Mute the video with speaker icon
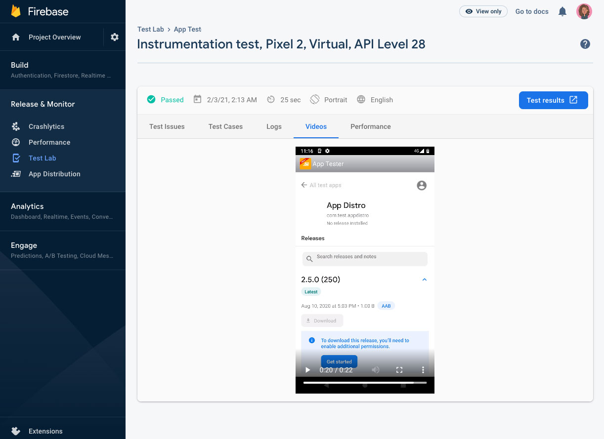Image resolution: width=604 pixels, height=439 pixels. point(376,370)
